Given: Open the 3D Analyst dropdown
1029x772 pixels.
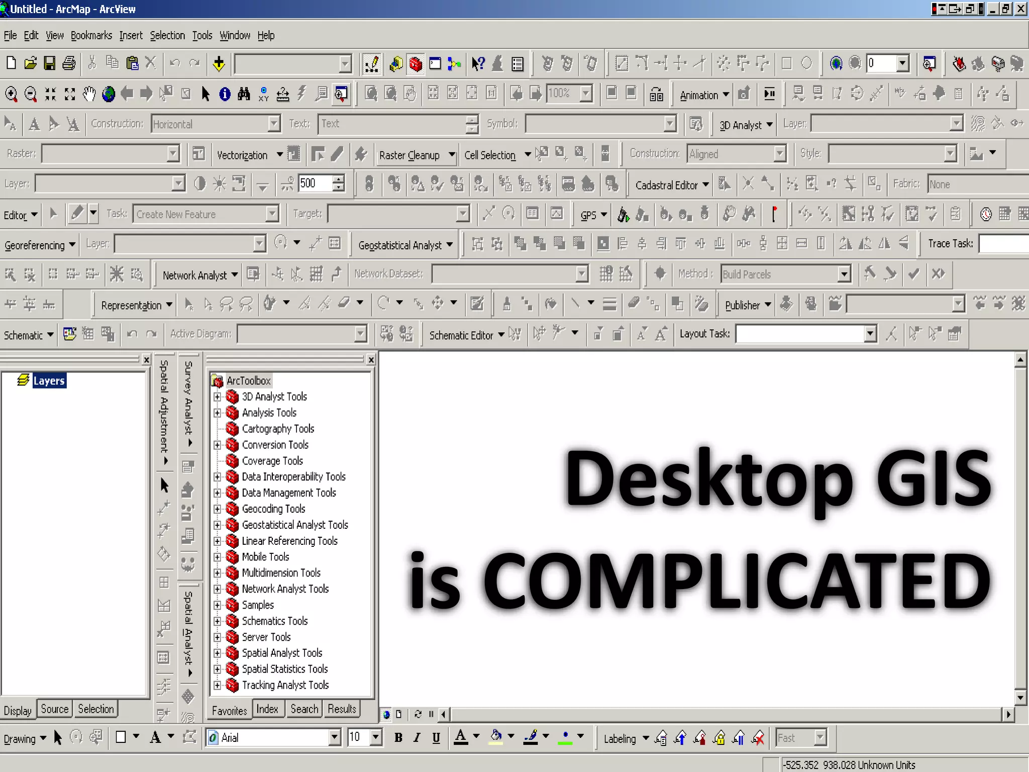Looking at the screenshot, I should pyautogui.click(x=745, y=125).
